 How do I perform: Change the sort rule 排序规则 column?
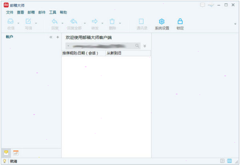(83, 53)
